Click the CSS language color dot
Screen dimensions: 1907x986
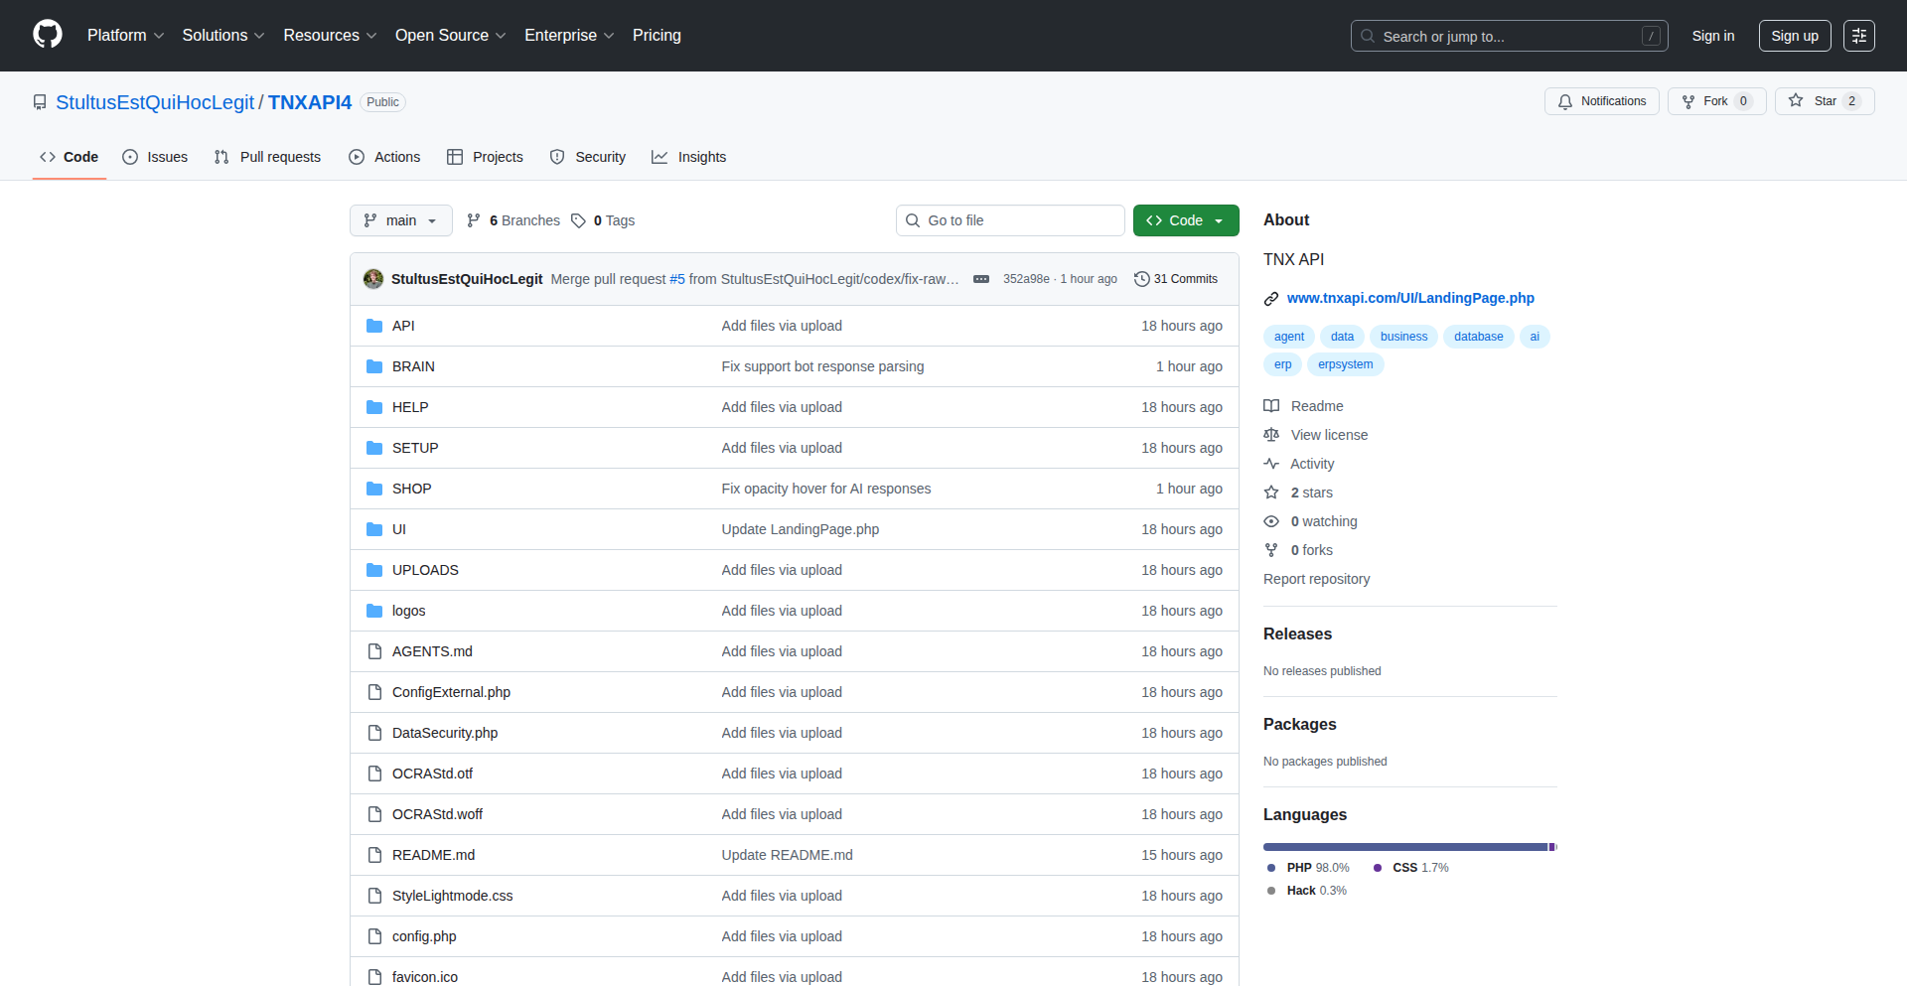[x=1378, y=868]
